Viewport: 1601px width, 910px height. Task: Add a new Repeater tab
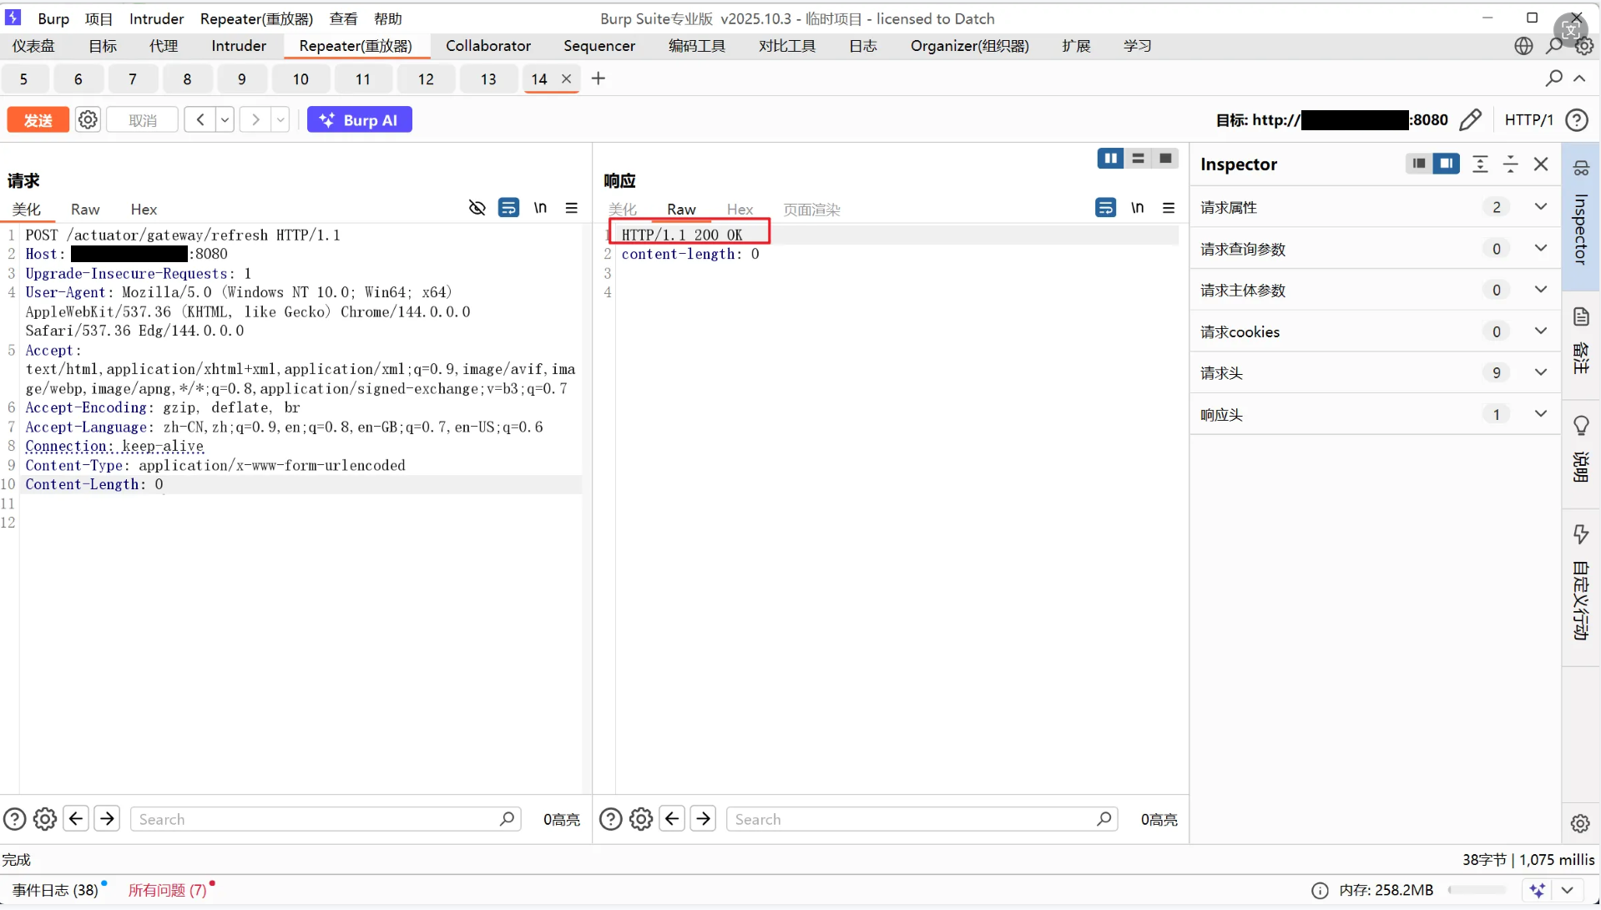tap(598, 78)
